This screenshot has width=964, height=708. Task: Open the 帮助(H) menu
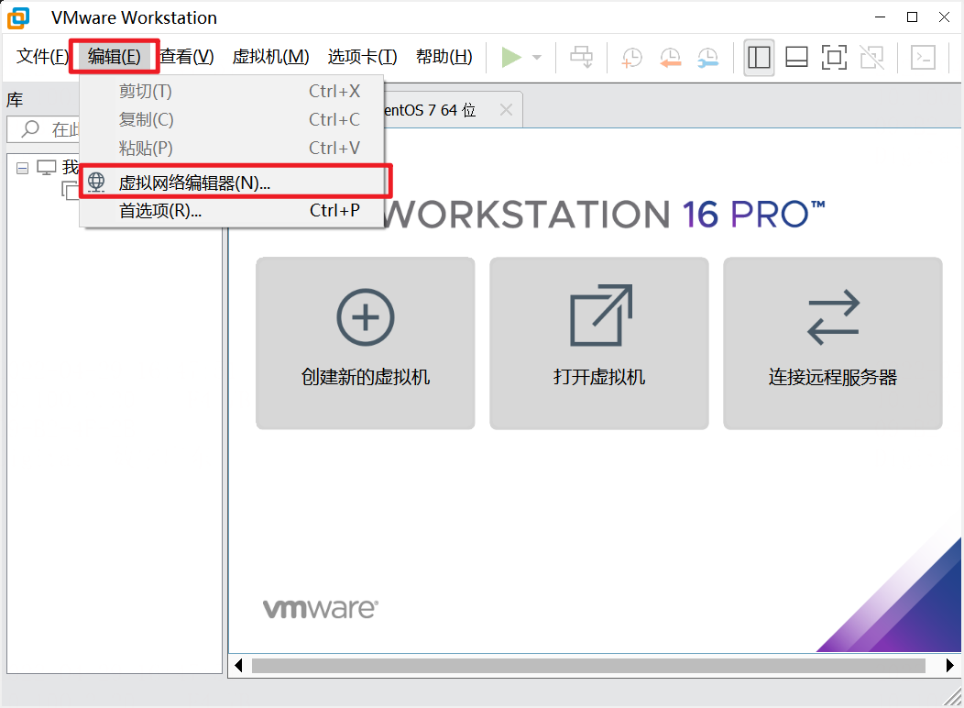coord(444,57)
